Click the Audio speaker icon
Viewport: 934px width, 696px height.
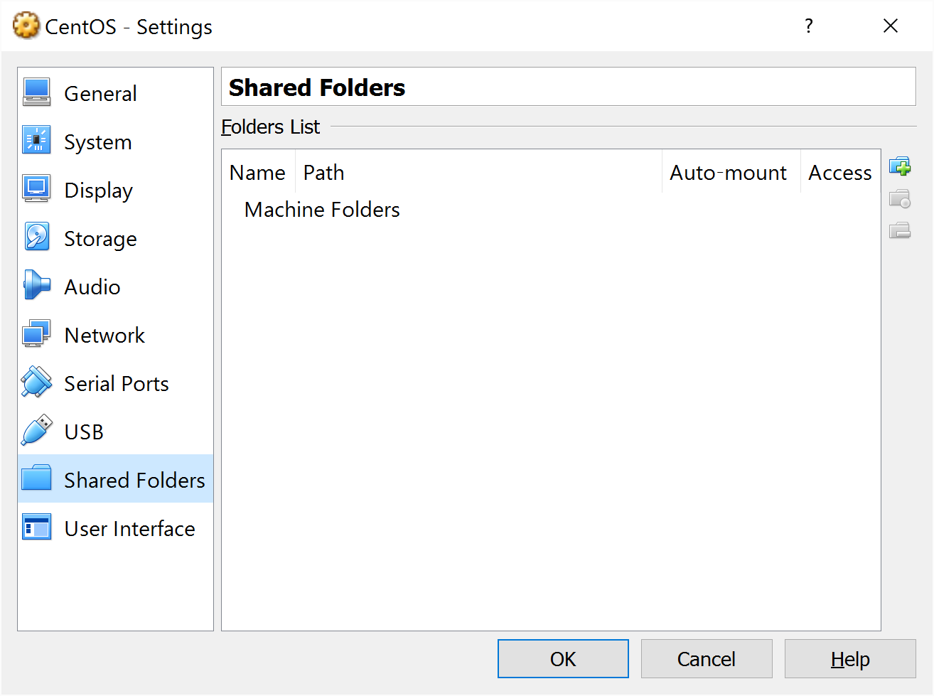point(36,286)
